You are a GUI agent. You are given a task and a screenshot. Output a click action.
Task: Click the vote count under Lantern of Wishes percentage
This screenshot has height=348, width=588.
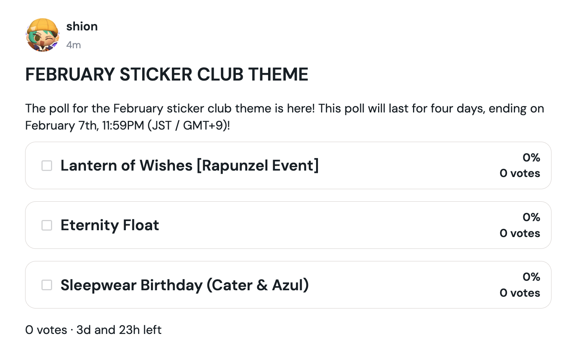pos(520,174)
